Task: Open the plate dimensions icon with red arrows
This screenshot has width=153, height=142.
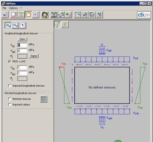Action: (14, 15)
